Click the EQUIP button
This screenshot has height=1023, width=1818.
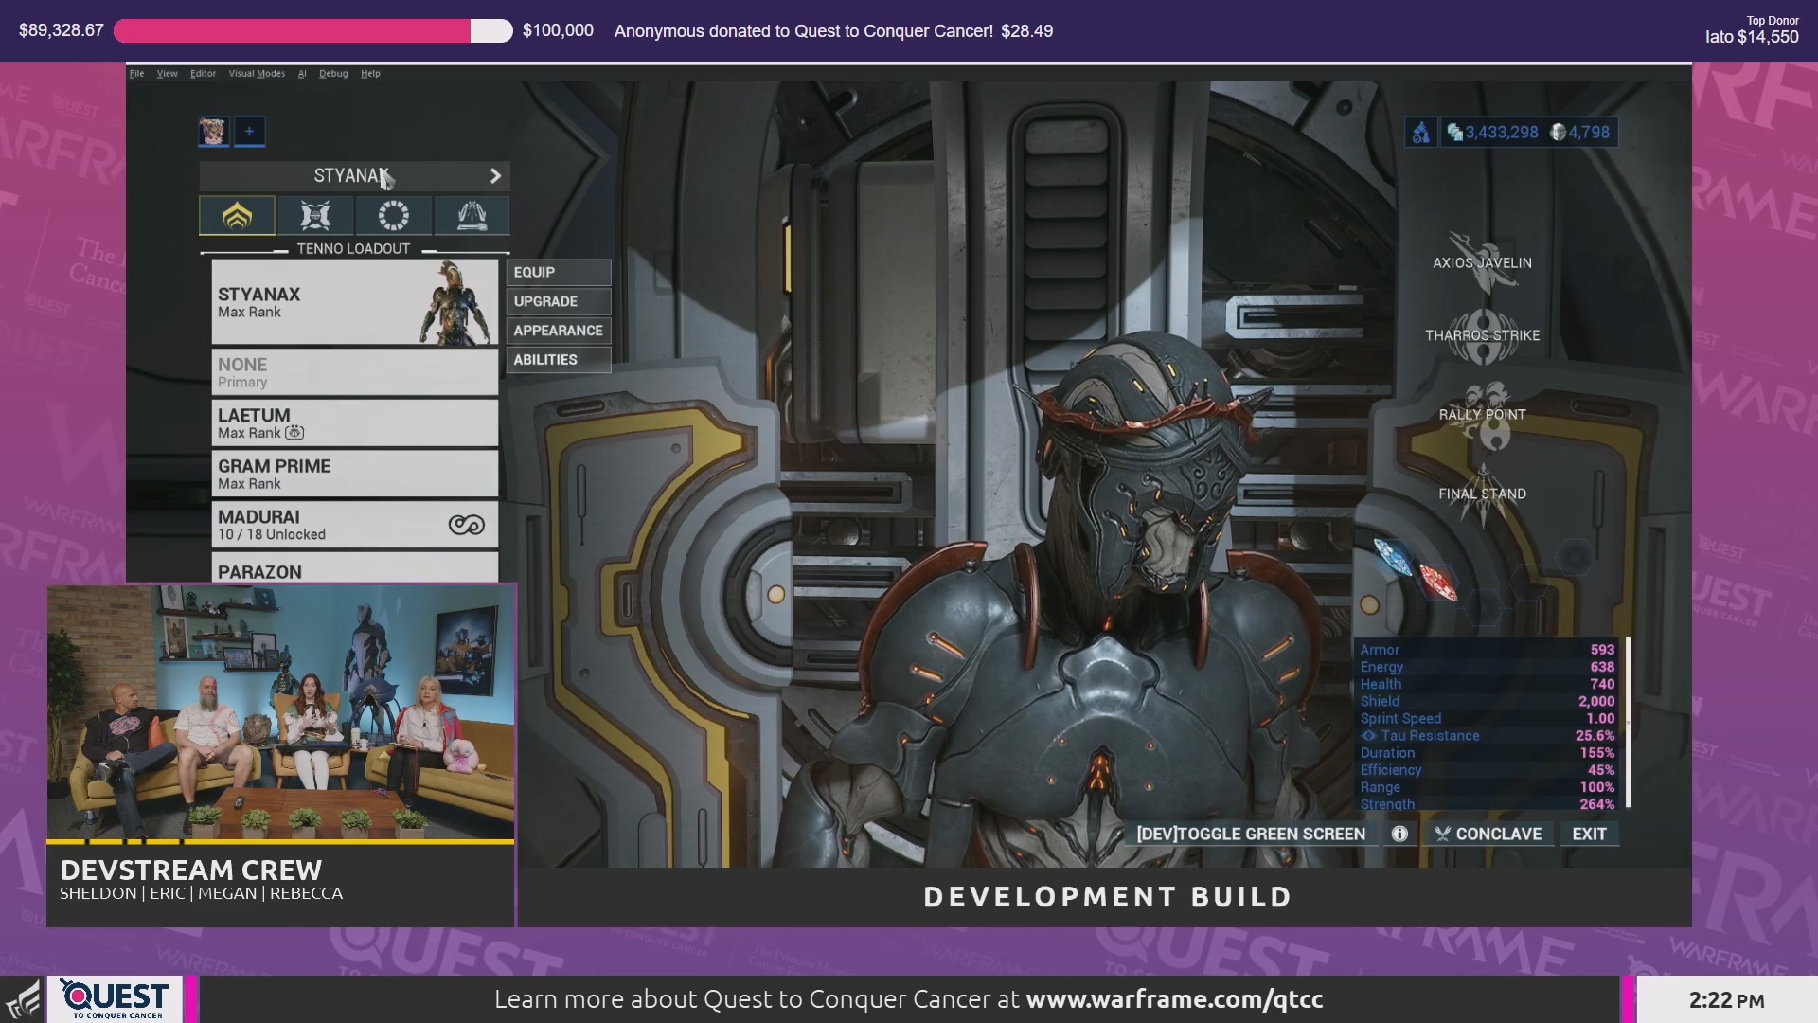tap(559, 272)
